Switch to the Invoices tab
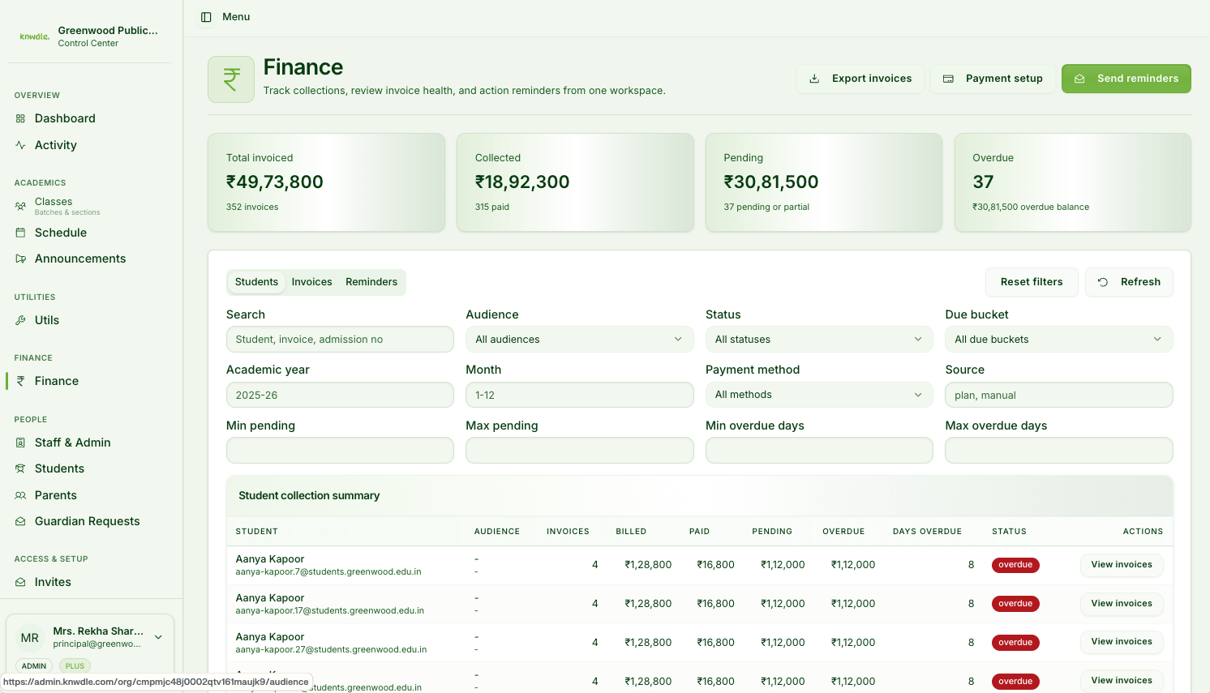 tap(312, 282)
